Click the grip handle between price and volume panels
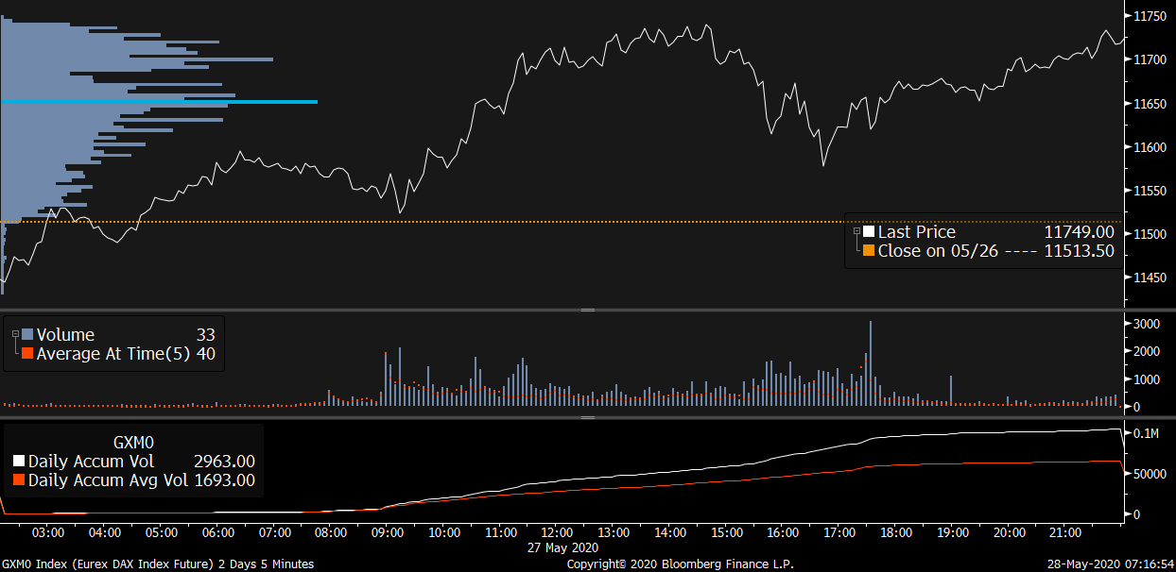1176x572 pixels. coord(587,310)
